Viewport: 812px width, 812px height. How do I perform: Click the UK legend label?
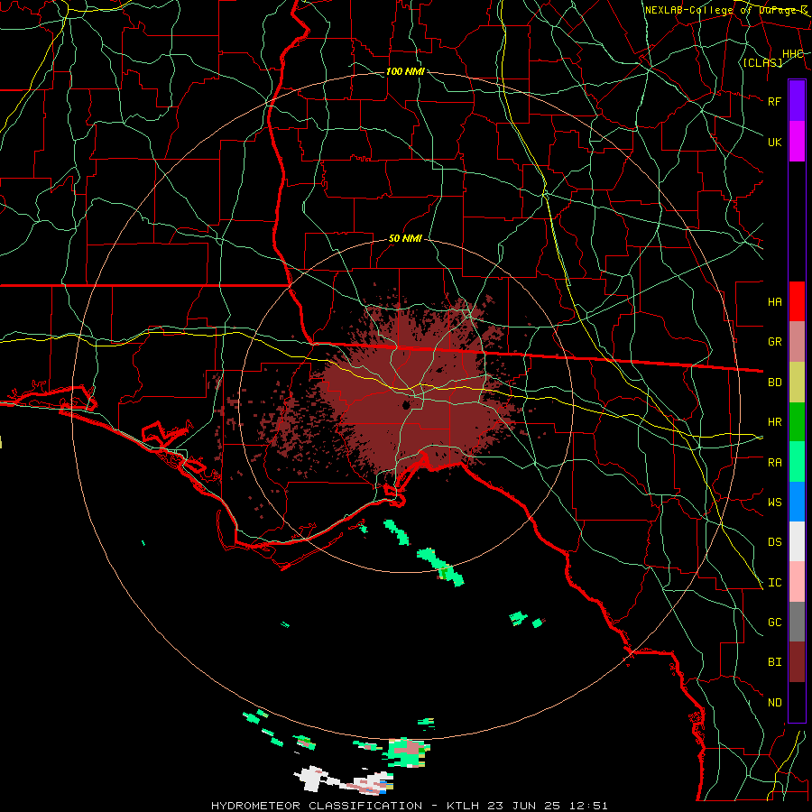[x=774, y=142]
